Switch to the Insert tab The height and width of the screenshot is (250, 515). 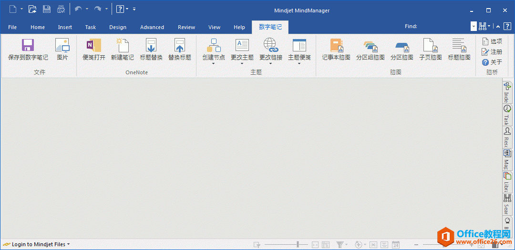(65, 27)
